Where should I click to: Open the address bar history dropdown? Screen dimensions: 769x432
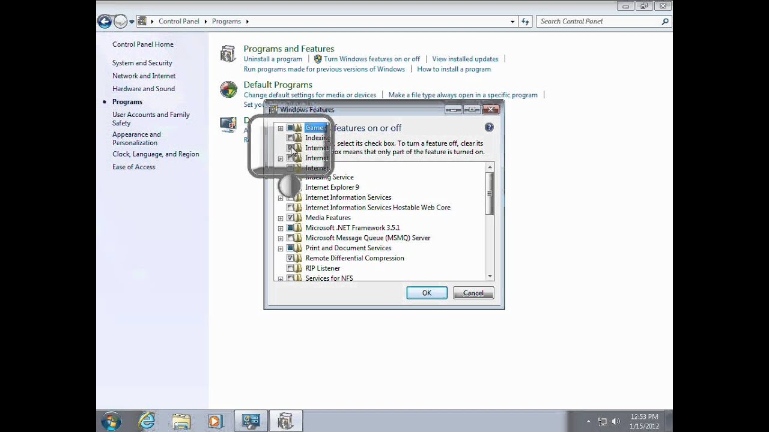(x=512, y=22)
